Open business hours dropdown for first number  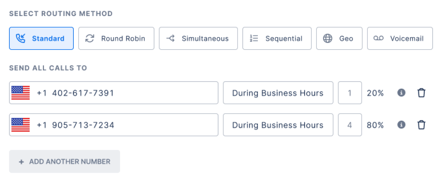pos(278,93)
